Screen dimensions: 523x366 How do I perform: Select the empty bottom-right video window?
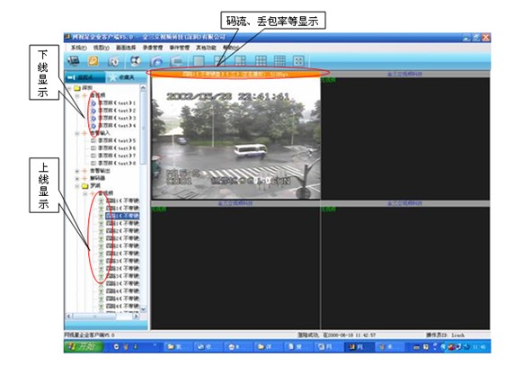coord(405,268)
